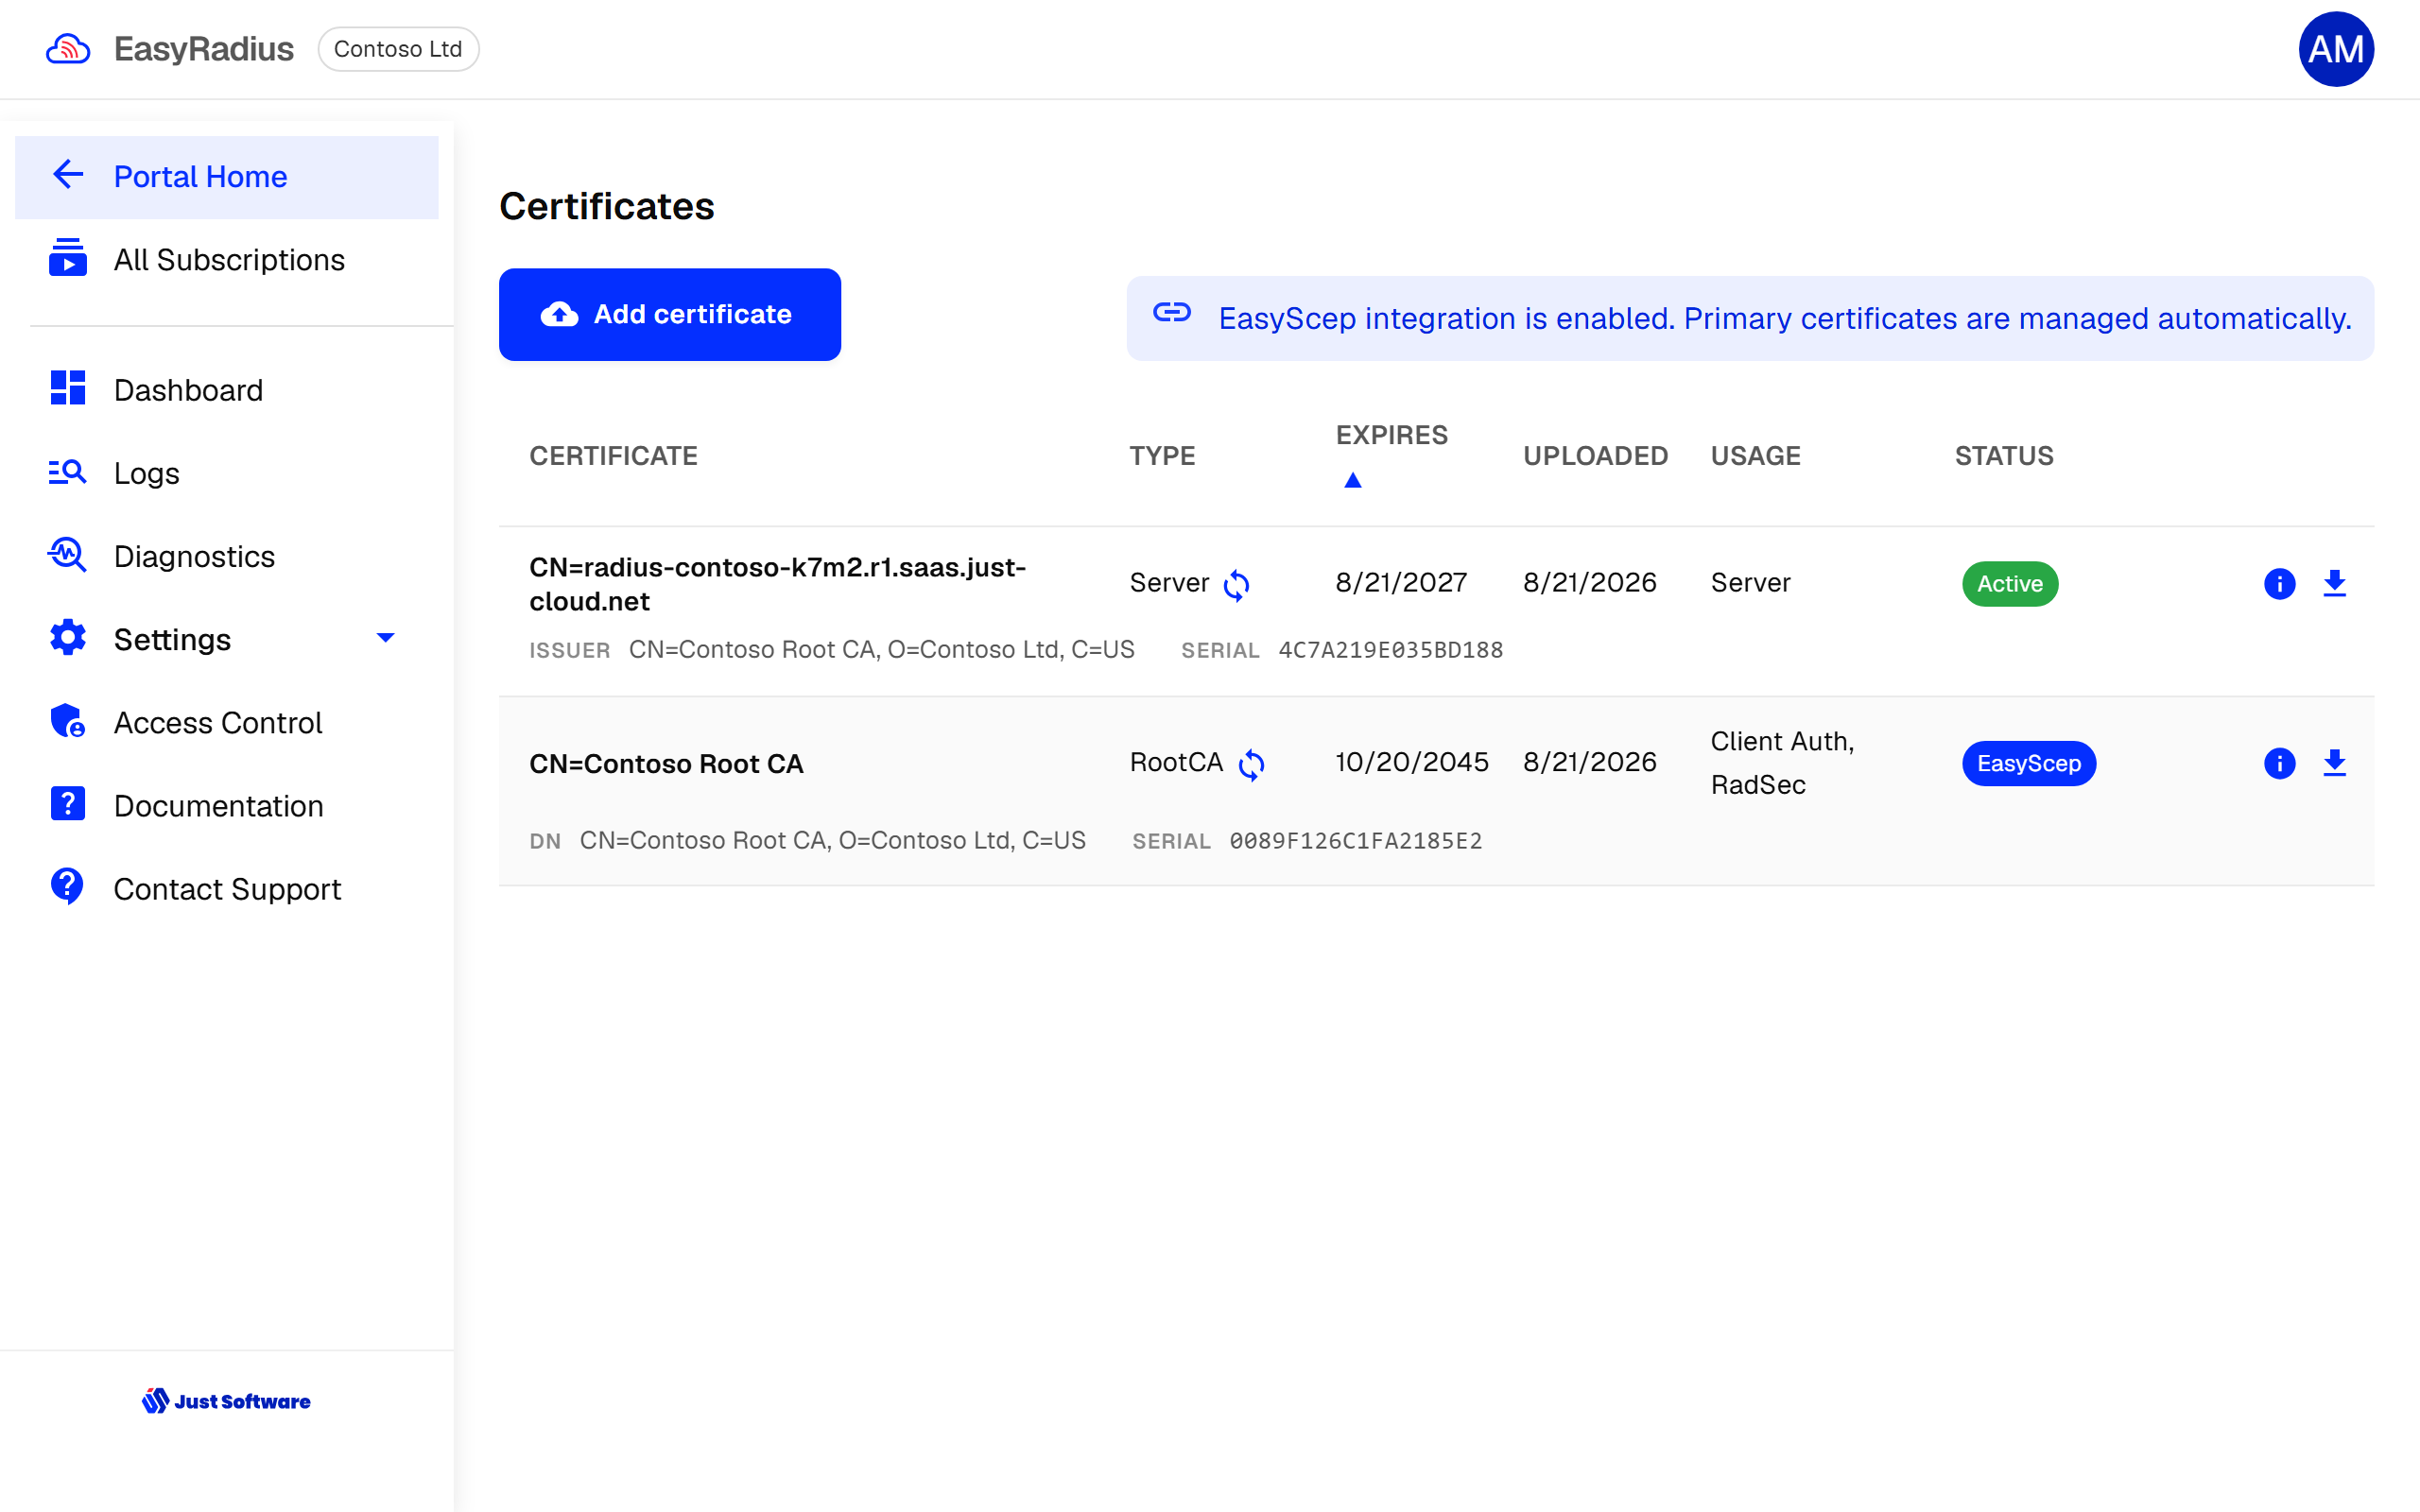Open the Diagnostics page

coord(227,556)
